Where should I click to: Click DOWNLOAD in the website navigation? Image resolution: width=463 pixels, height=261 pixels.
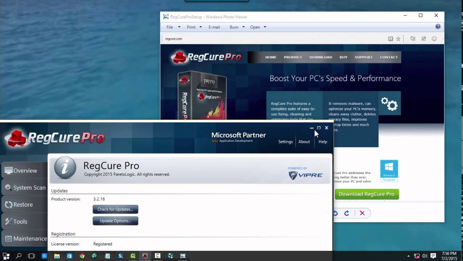321,57
